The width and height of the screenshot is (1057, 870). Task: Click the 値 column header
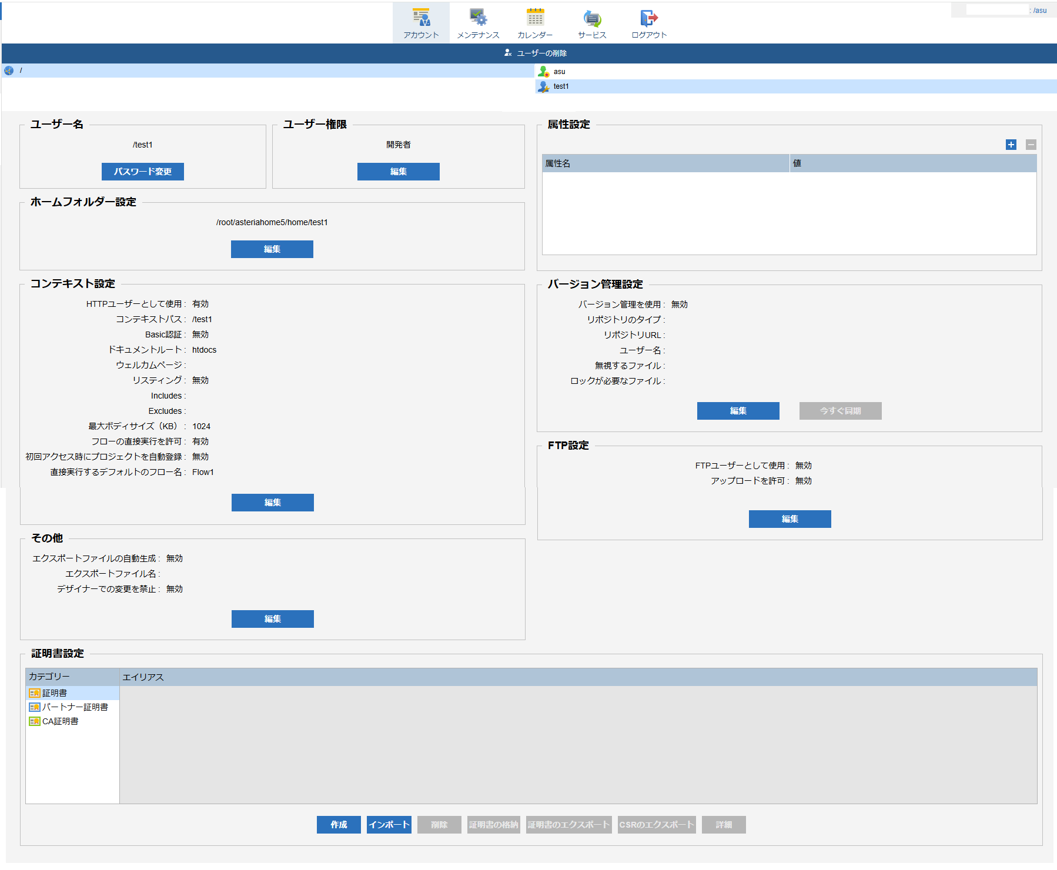pos(913,163)
